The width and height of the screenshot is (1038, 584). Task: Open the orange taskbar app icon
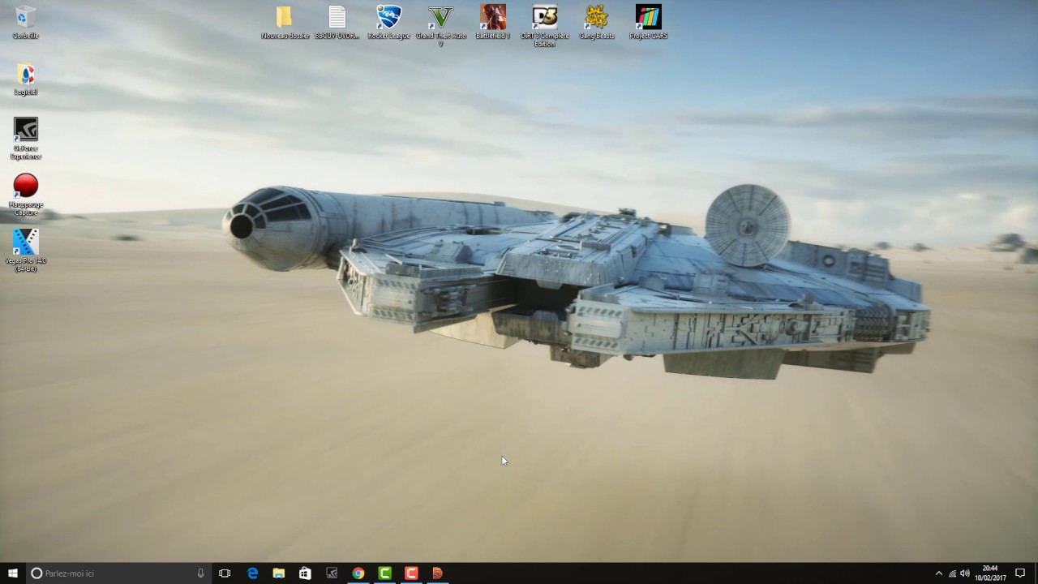(x=437, y=573)
